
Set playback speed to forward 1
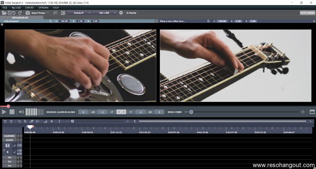pos(160,112)
